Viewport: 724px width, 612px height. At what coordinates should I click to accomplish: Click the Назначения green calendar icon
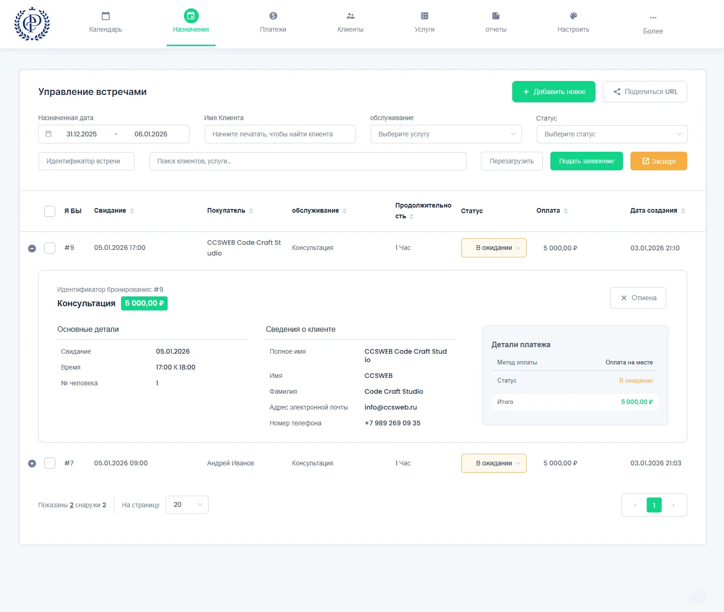coord(191,16)
